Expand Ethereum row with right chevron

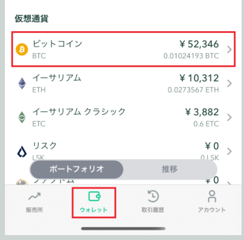tap(229, 83)
